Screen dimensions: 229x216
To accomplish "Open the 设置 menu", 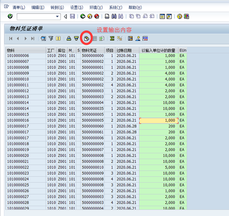I will click(x=77, y=7).
